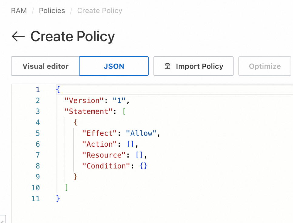
Task: Open the RAM breadcrumb link
Action: click(x=19, y=11)
